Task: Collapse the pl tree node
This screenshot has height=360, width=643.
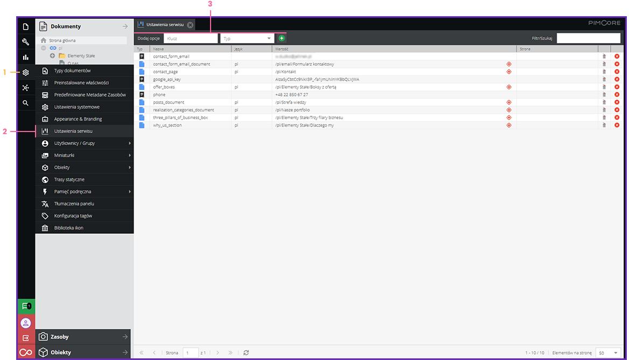Action: 44,48
